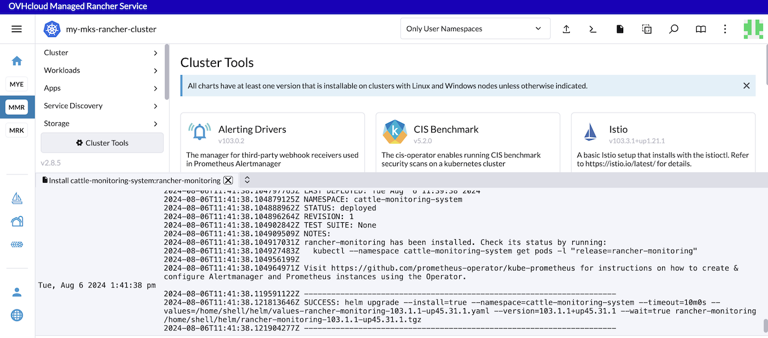Open the docs book icon in header
768x338 pixels.
[x=701, y=29]
